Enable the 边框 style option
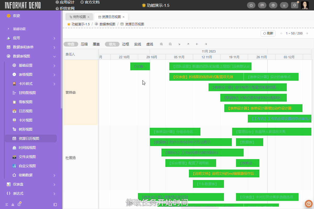This screenshot has height=209, width=314. click(125, 44)
